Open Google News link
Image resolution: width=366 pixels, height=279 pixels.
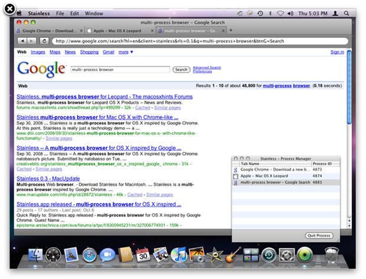[70, 52]
